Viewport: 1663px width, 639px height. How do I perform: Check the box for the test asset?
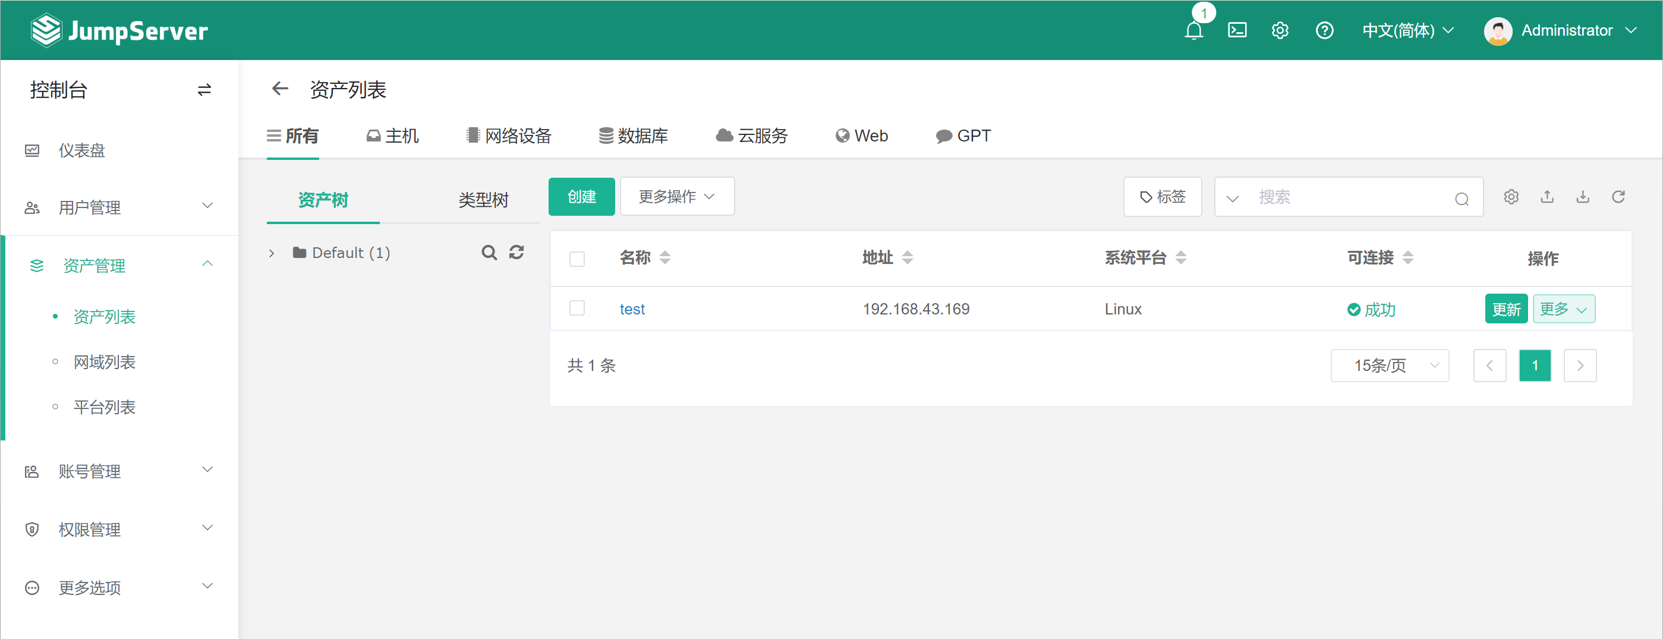coord(577,309)
